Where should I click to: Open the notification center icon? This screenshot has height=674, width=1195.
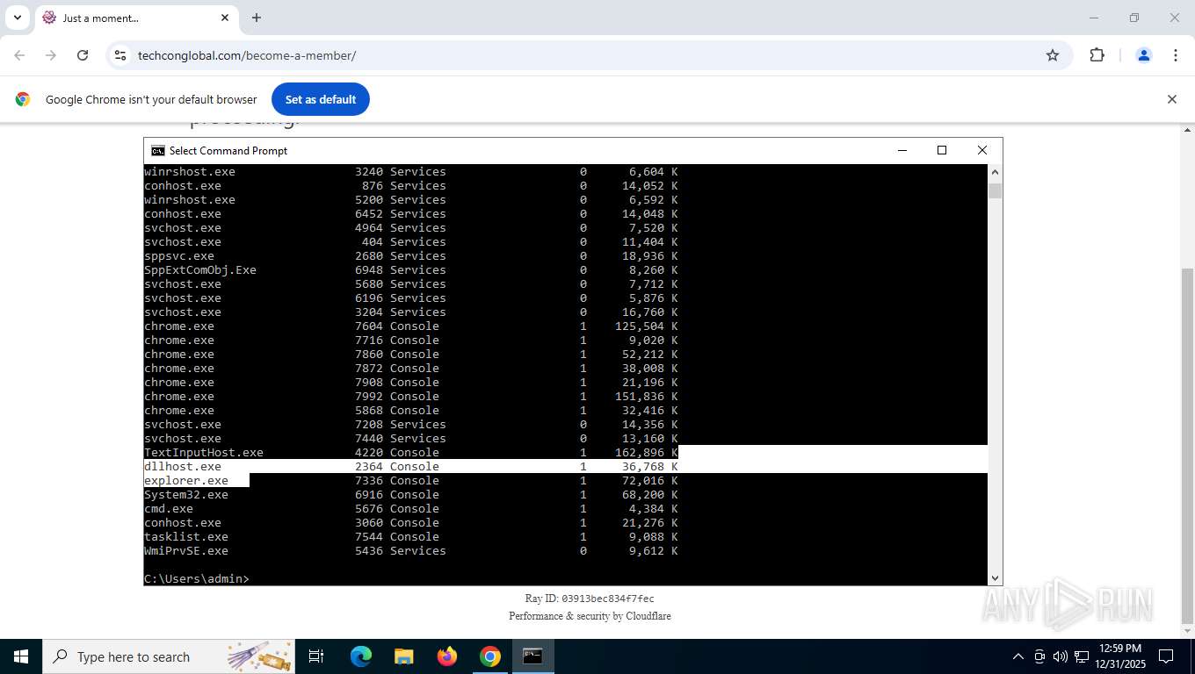pos(1166,656)
